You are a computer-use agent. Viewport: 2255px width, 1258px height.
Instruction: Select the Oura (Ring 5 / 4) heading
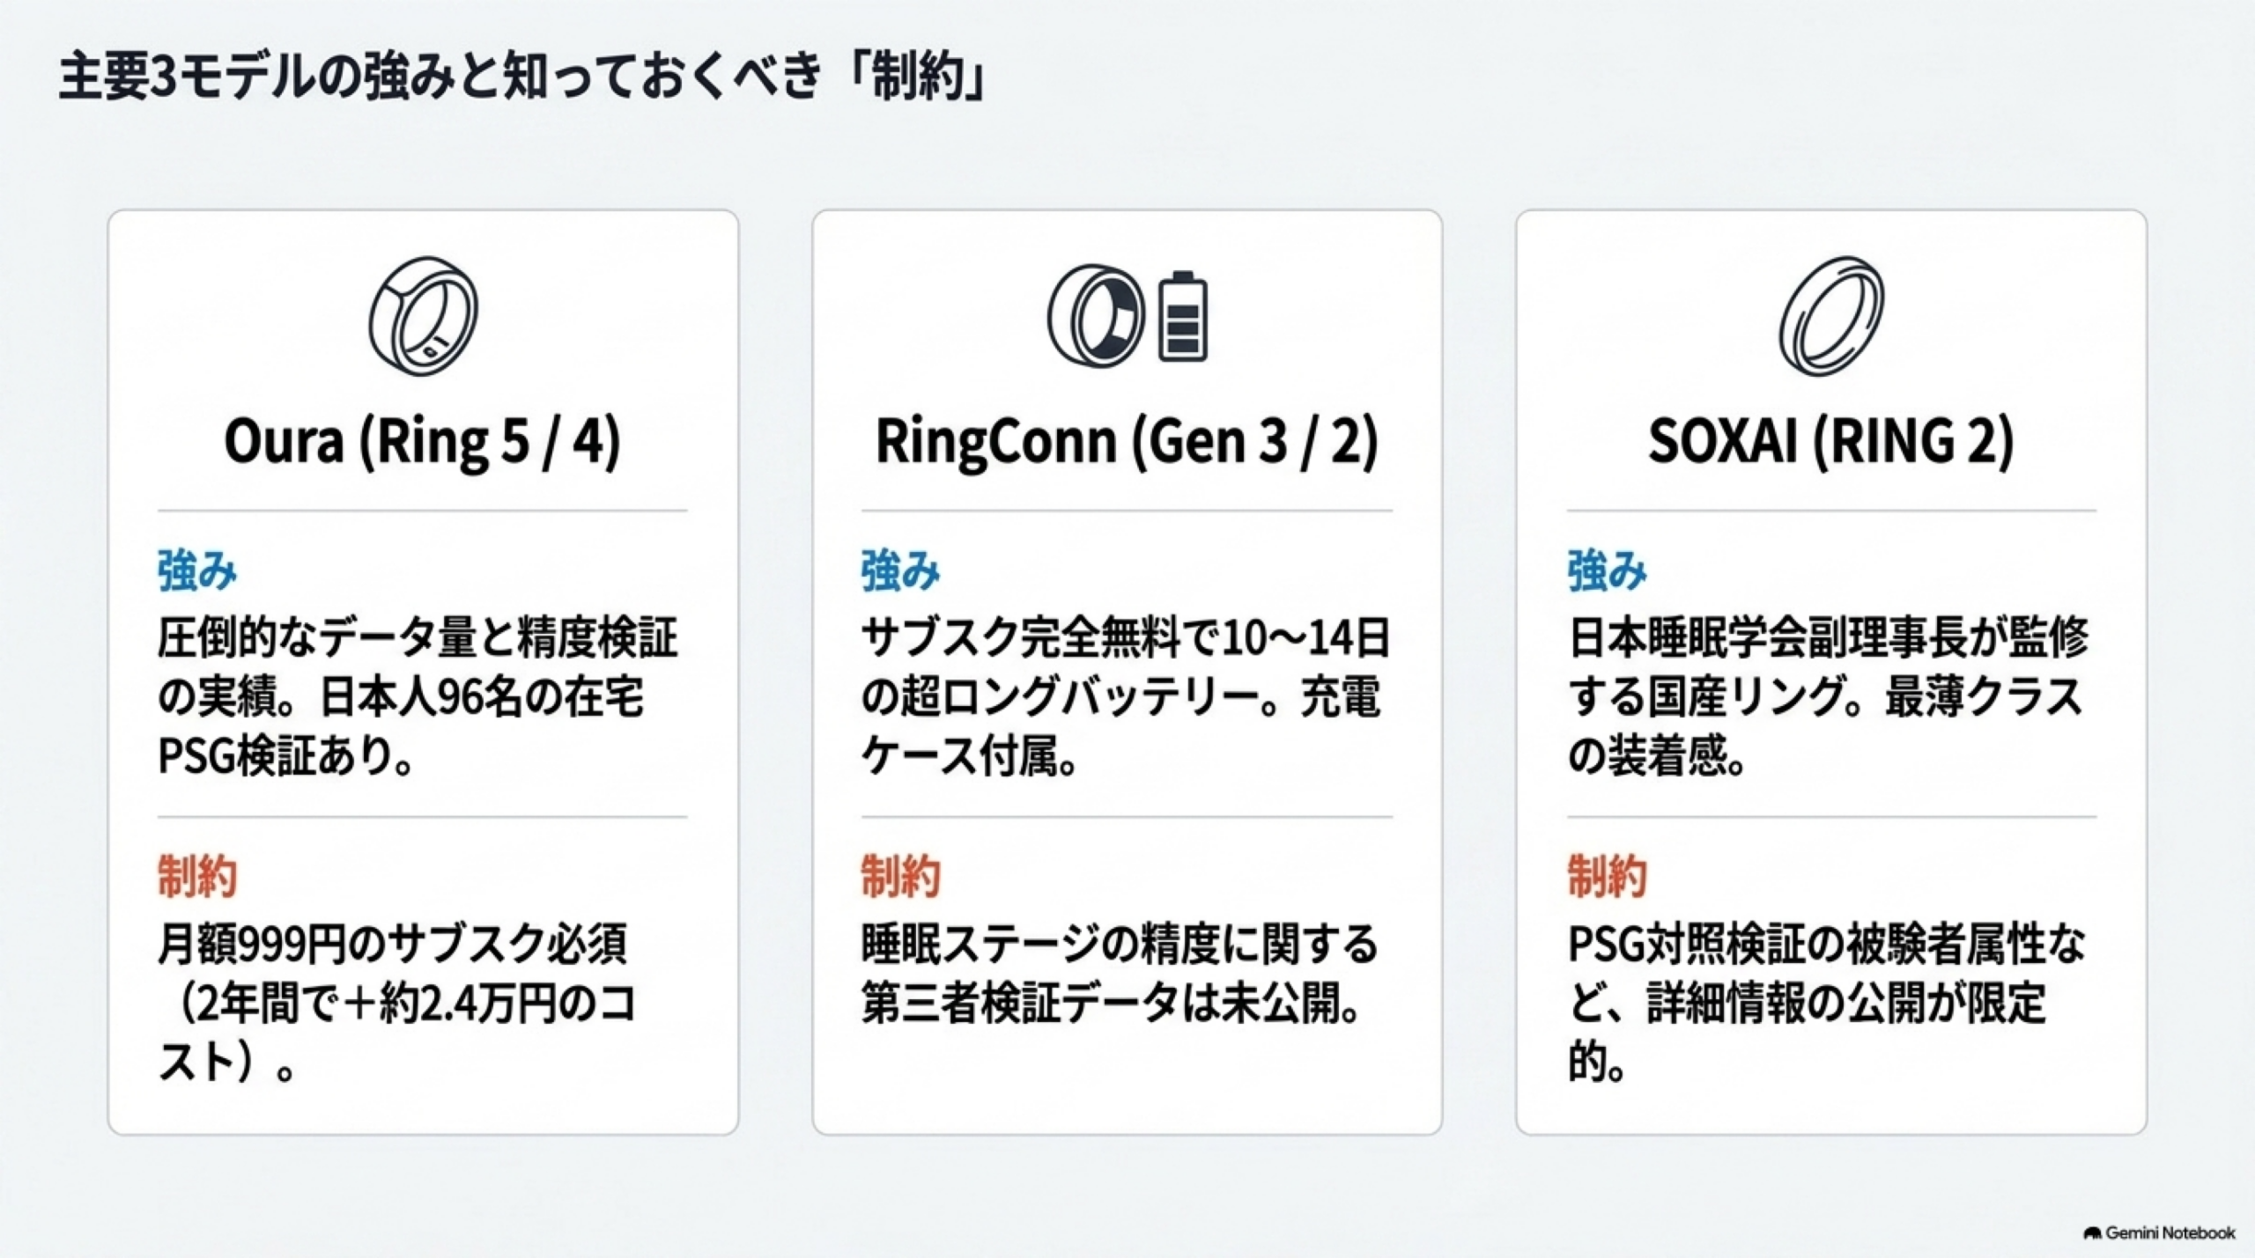point(423,441)
